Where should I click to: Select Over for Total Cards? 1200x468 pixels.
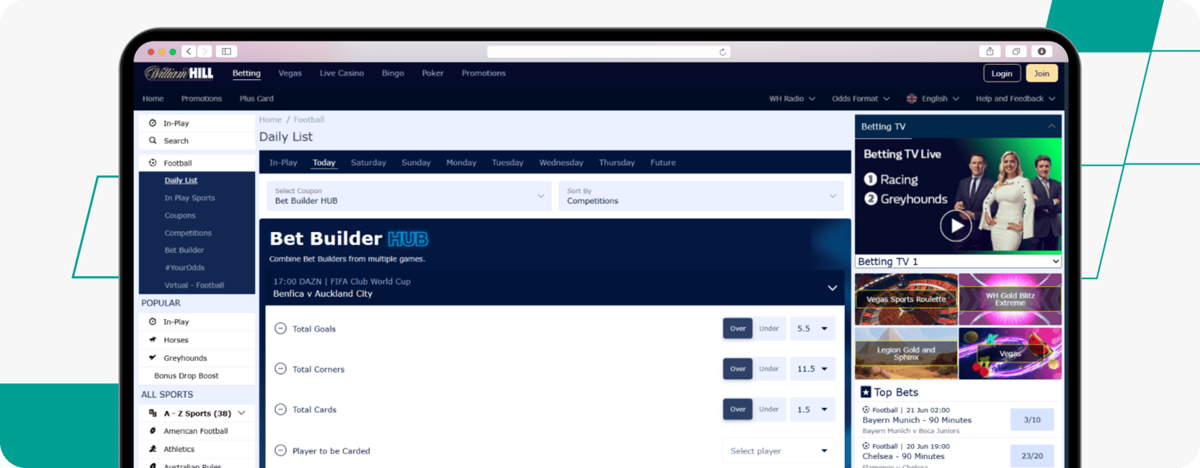738,409
